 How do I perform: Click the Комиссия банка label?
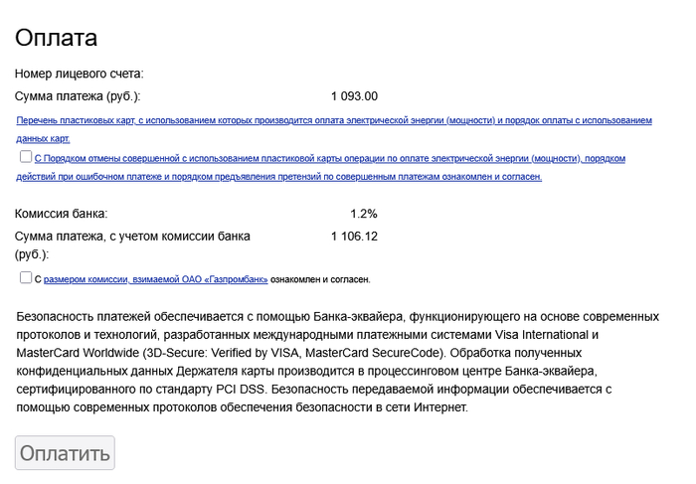pos(61,214)
